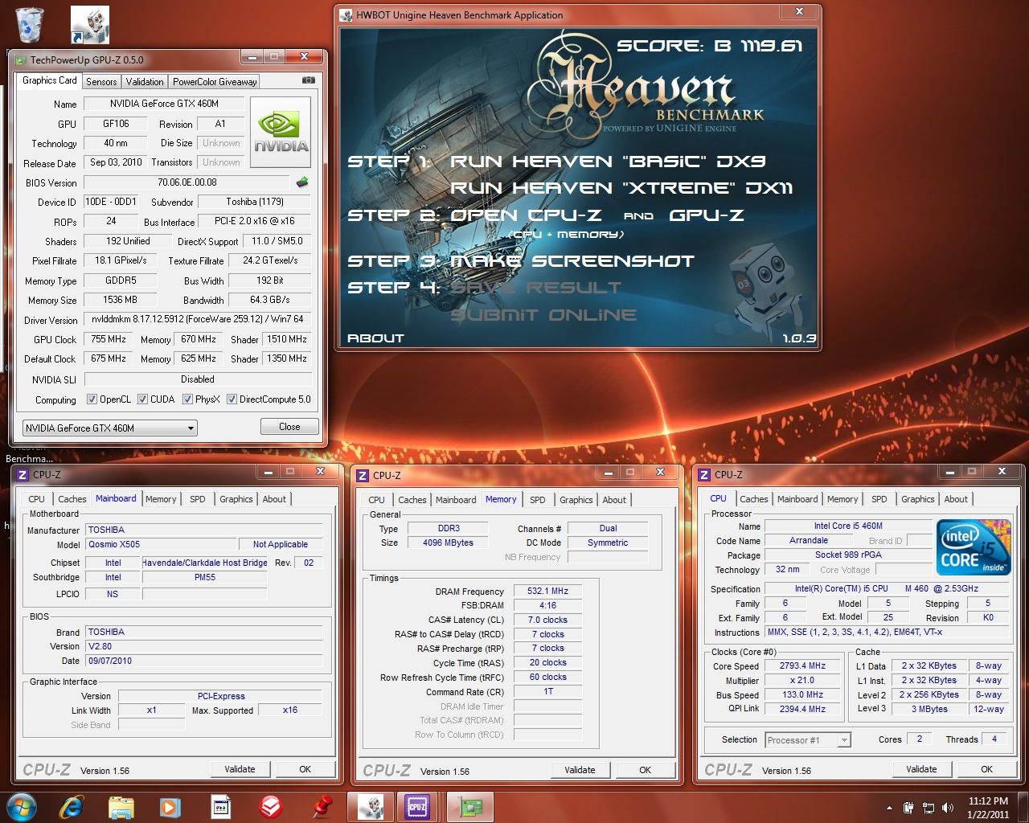The image size is (1029, 823).
Task: Click GPU-Z link in Heaven step 2
Action: (707, 215)
